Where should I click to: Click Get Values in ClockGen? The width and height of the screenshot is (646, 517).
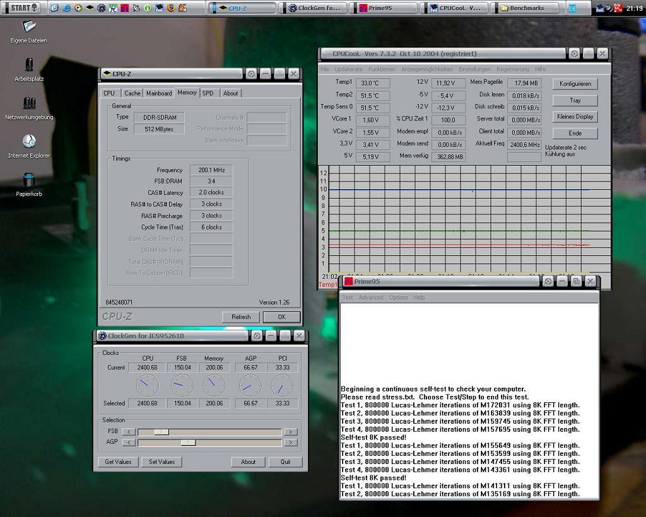point(118,462)
